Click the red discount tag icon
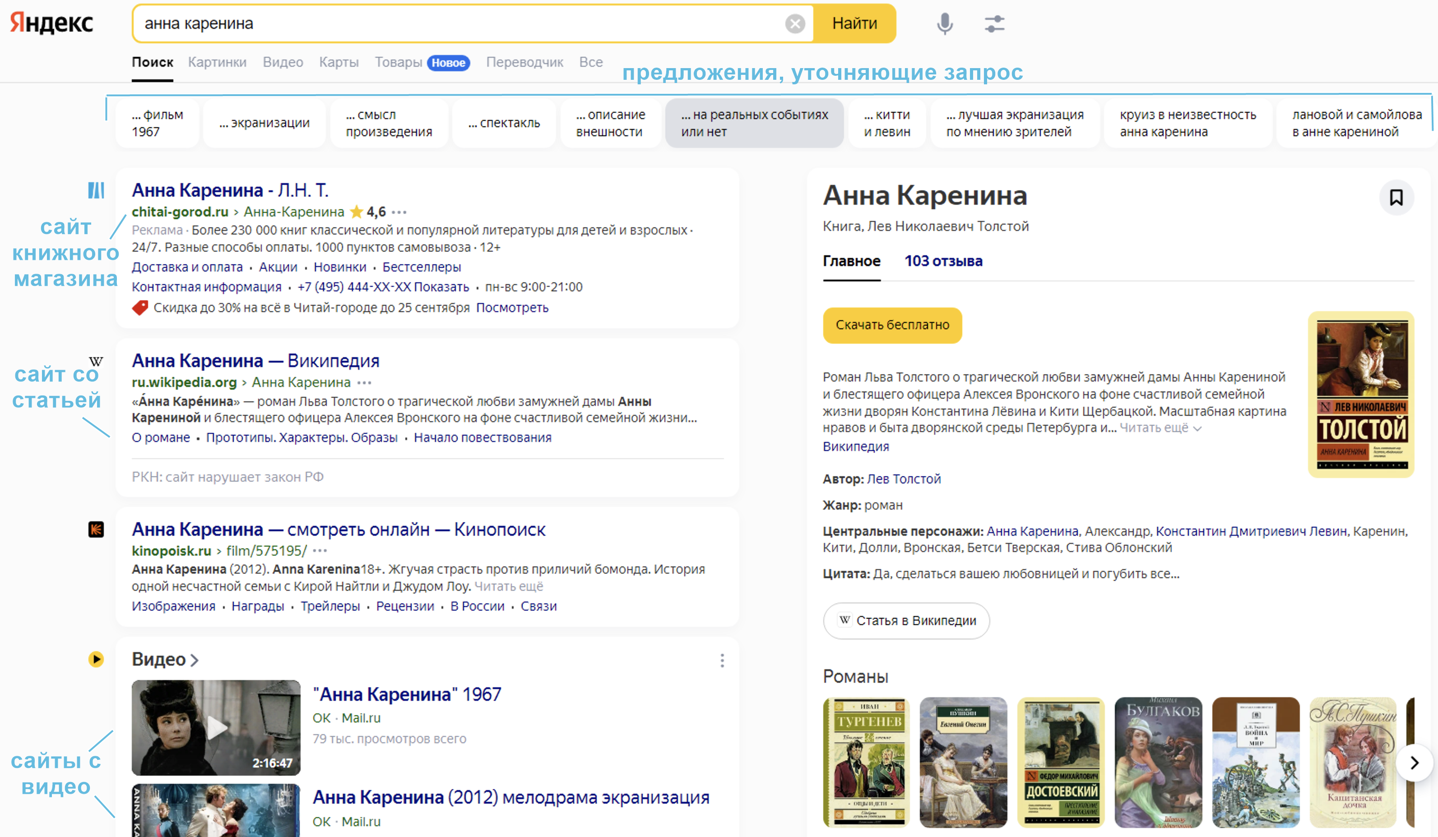This screenshot has width=1438, height=837. (140, 308)
